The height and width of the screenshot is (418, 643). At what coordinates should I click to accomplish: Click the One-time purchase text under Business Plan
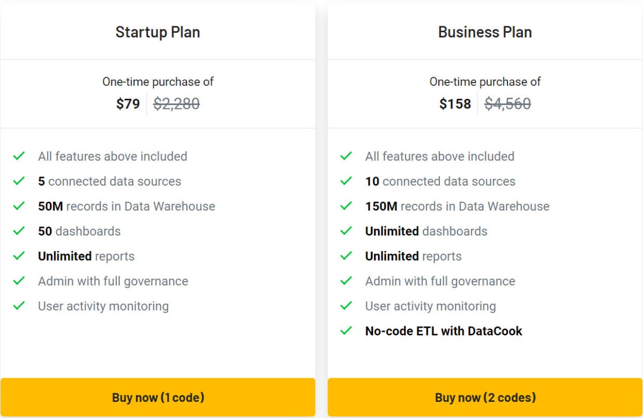(484, 82)
